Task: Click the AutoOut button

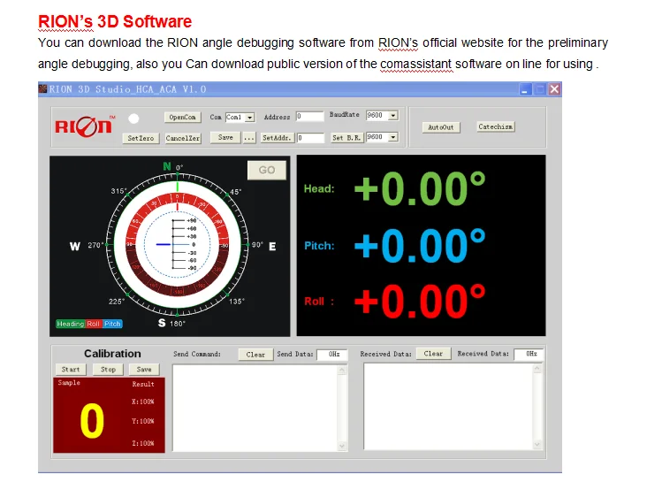Action: point(441,127)
